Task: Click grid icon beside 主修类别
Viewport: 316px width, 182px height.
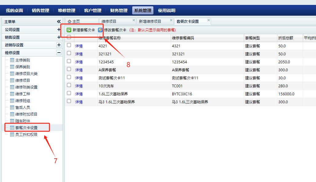Action: coord(12,60)
